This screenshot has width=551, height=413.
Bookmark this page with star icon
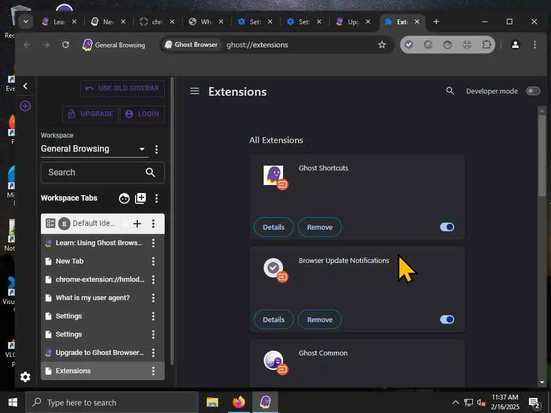pyautogui.click(x=382, y=45)
